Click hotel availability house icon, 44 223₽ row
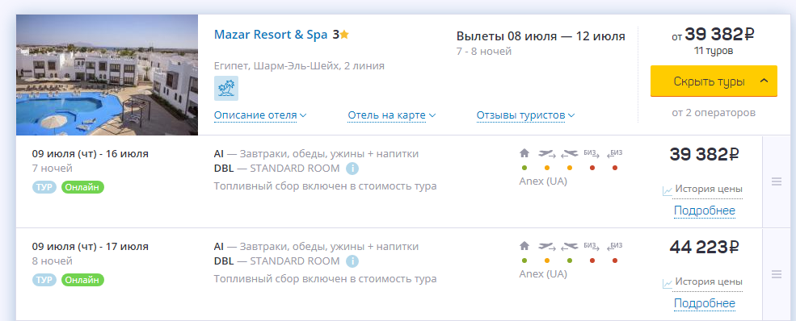 (x=524, y=246)
